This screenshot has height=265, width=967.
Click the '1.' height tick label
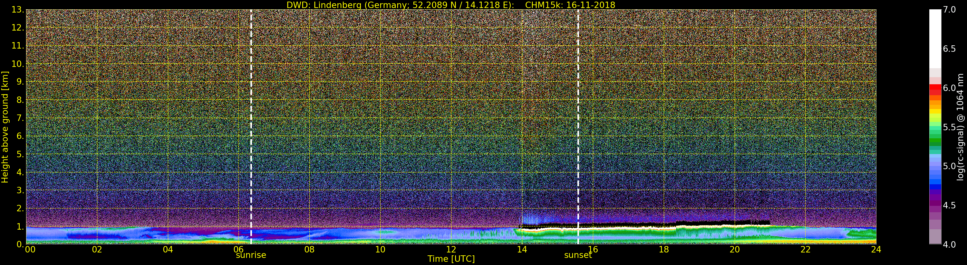[x=20, y=226]
